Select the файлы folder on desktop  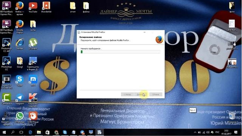click(x=86, y=7)
